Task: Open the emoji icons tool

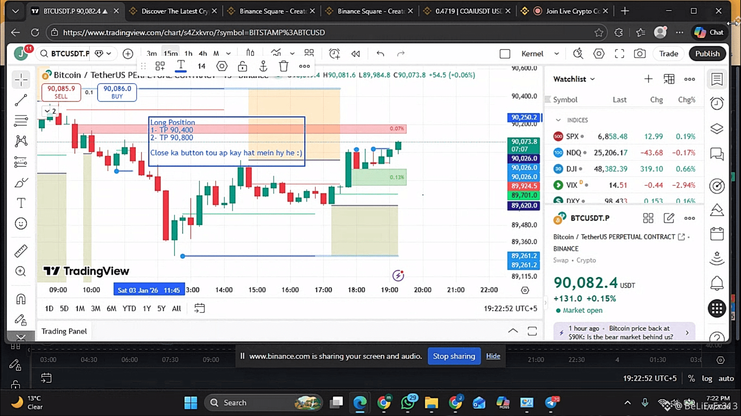Action: click(21, 223)
